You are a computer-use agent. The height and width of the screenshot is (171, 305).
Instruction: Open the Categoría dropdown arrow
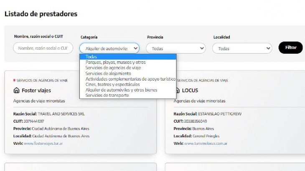135,48
